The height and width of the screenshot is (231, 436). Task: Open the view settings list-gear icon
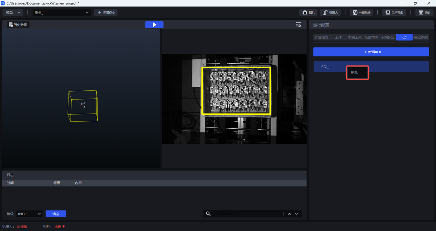click(298, 25)
